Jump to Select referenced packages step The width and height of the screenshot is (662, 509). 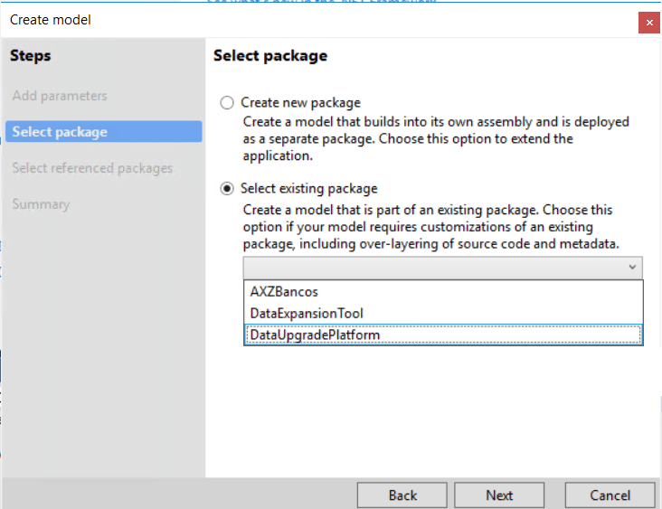tap(92, 168)
